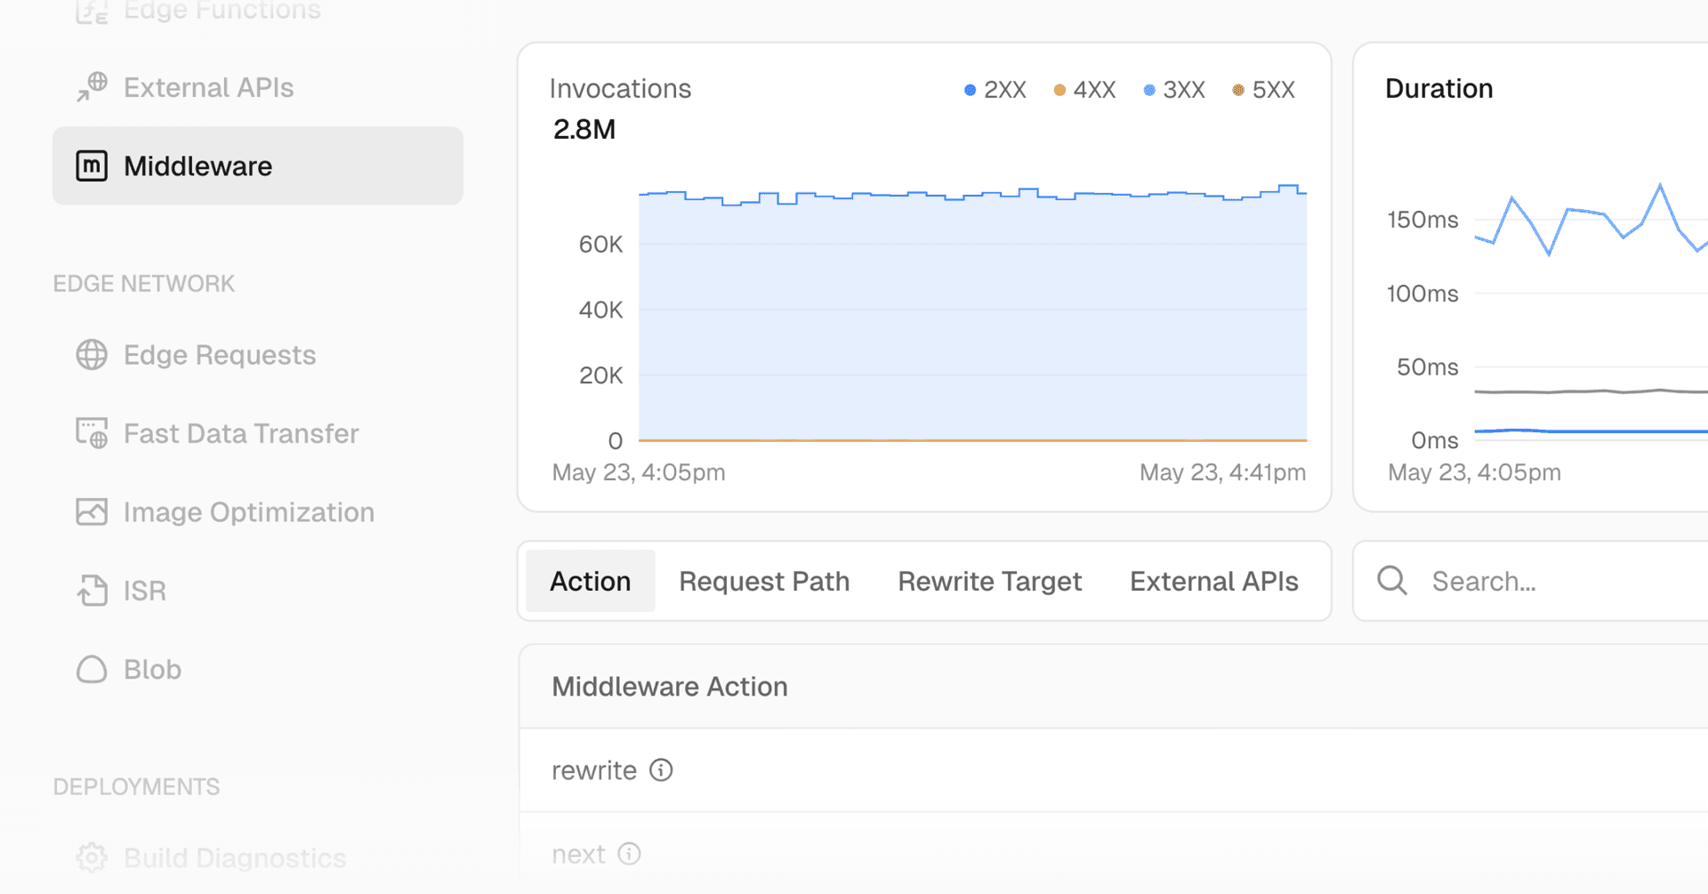
Task: Toggle the 2XX legend series
Action: coord(995,90)
